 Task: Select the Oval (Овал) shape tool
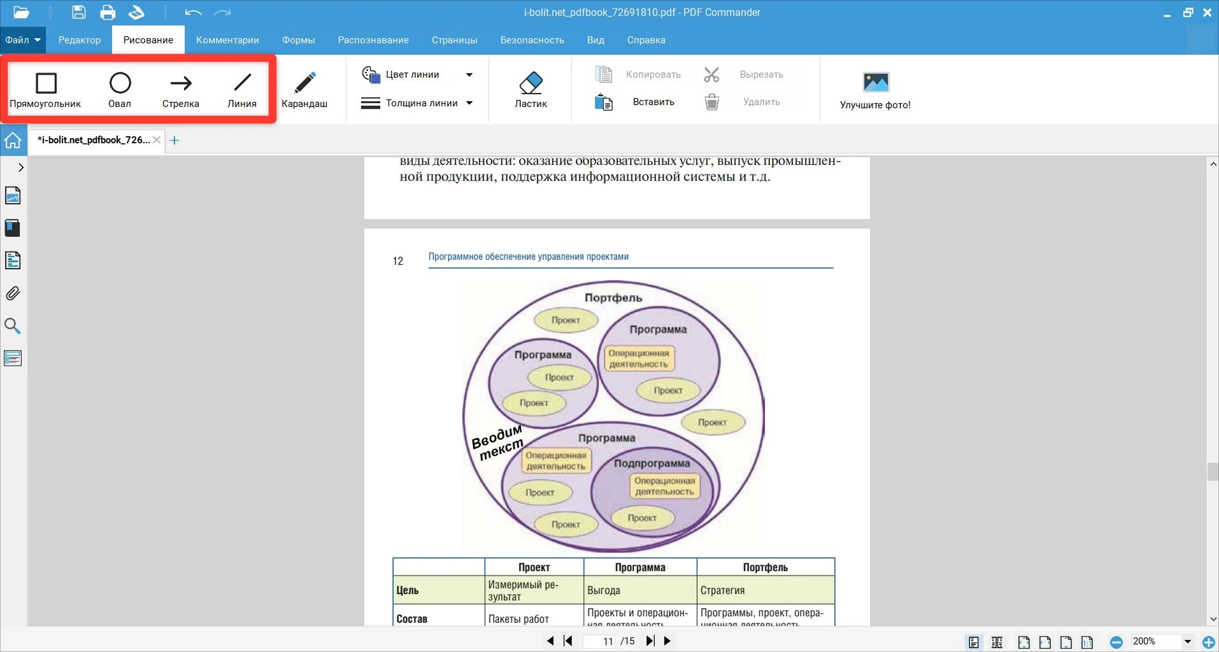(120, 90)
